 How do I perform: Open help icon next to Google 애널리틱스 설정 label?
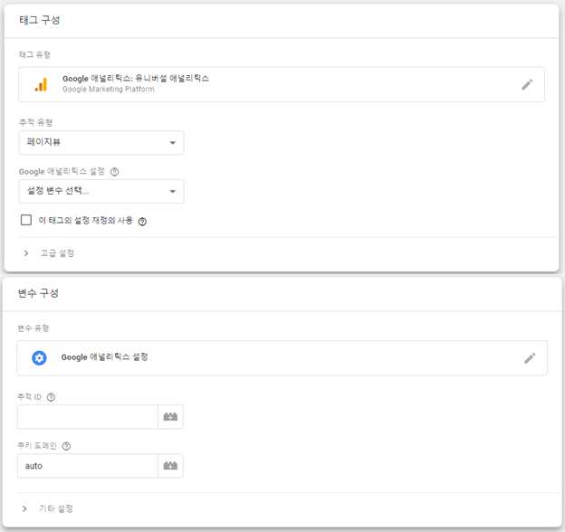[115, 172]
